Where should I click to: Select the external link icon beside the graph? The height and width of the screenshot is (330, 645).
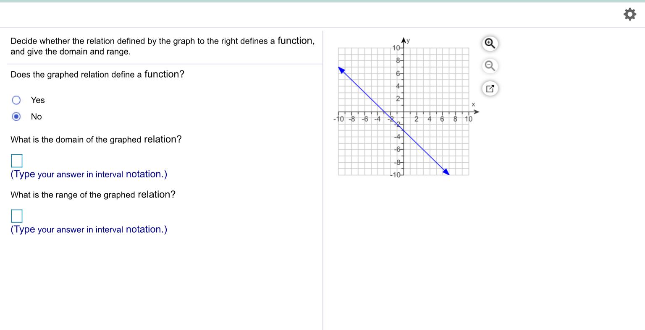(490, 88)
